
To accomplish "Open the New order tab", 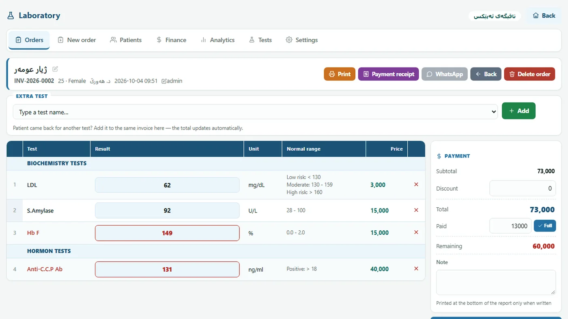I will click(77, 40).
